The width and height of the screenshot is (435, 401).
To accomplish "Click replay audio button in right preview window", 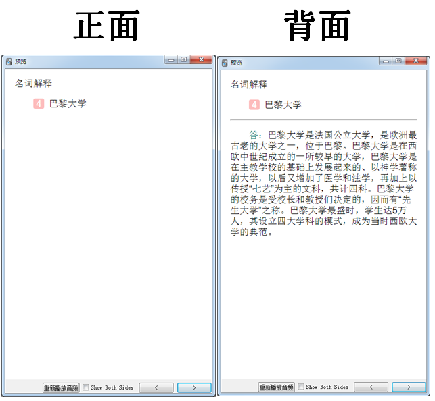I will point(276,387).
